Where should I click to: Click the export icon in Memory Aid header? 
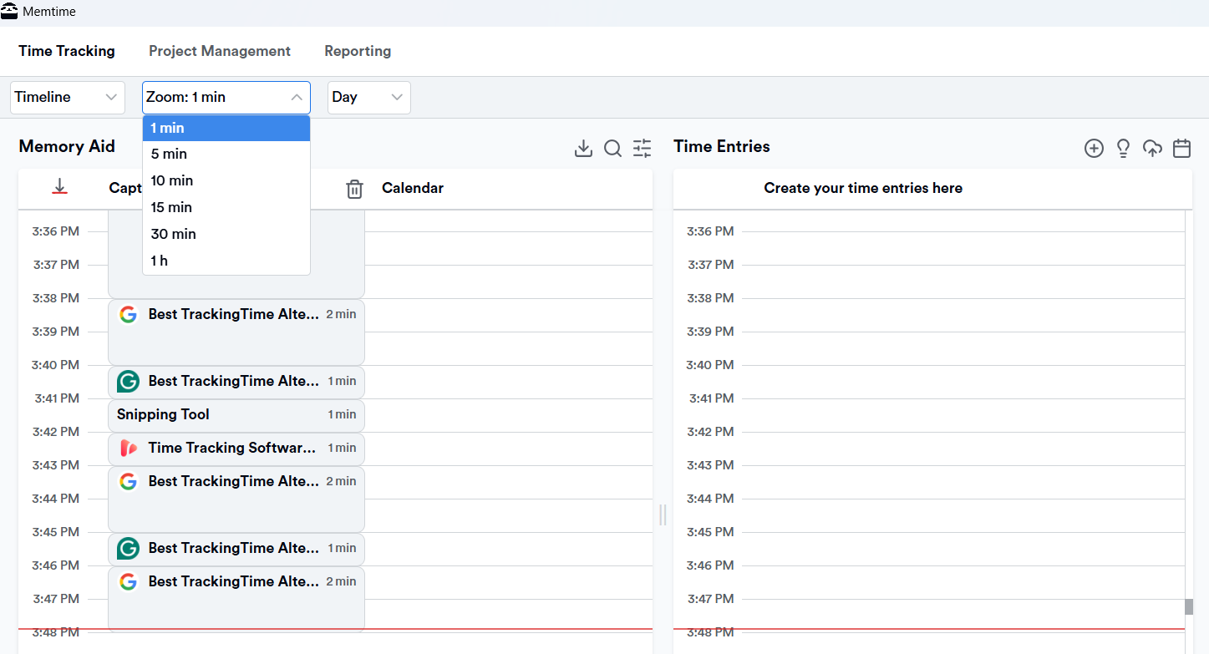tap(583, 148)
